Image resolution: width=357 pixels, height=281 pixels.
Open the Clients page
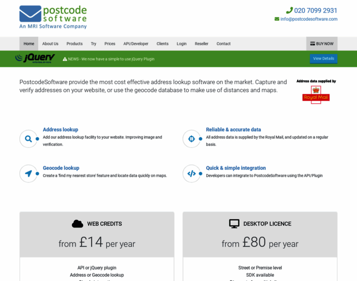(x=163, y=44)
